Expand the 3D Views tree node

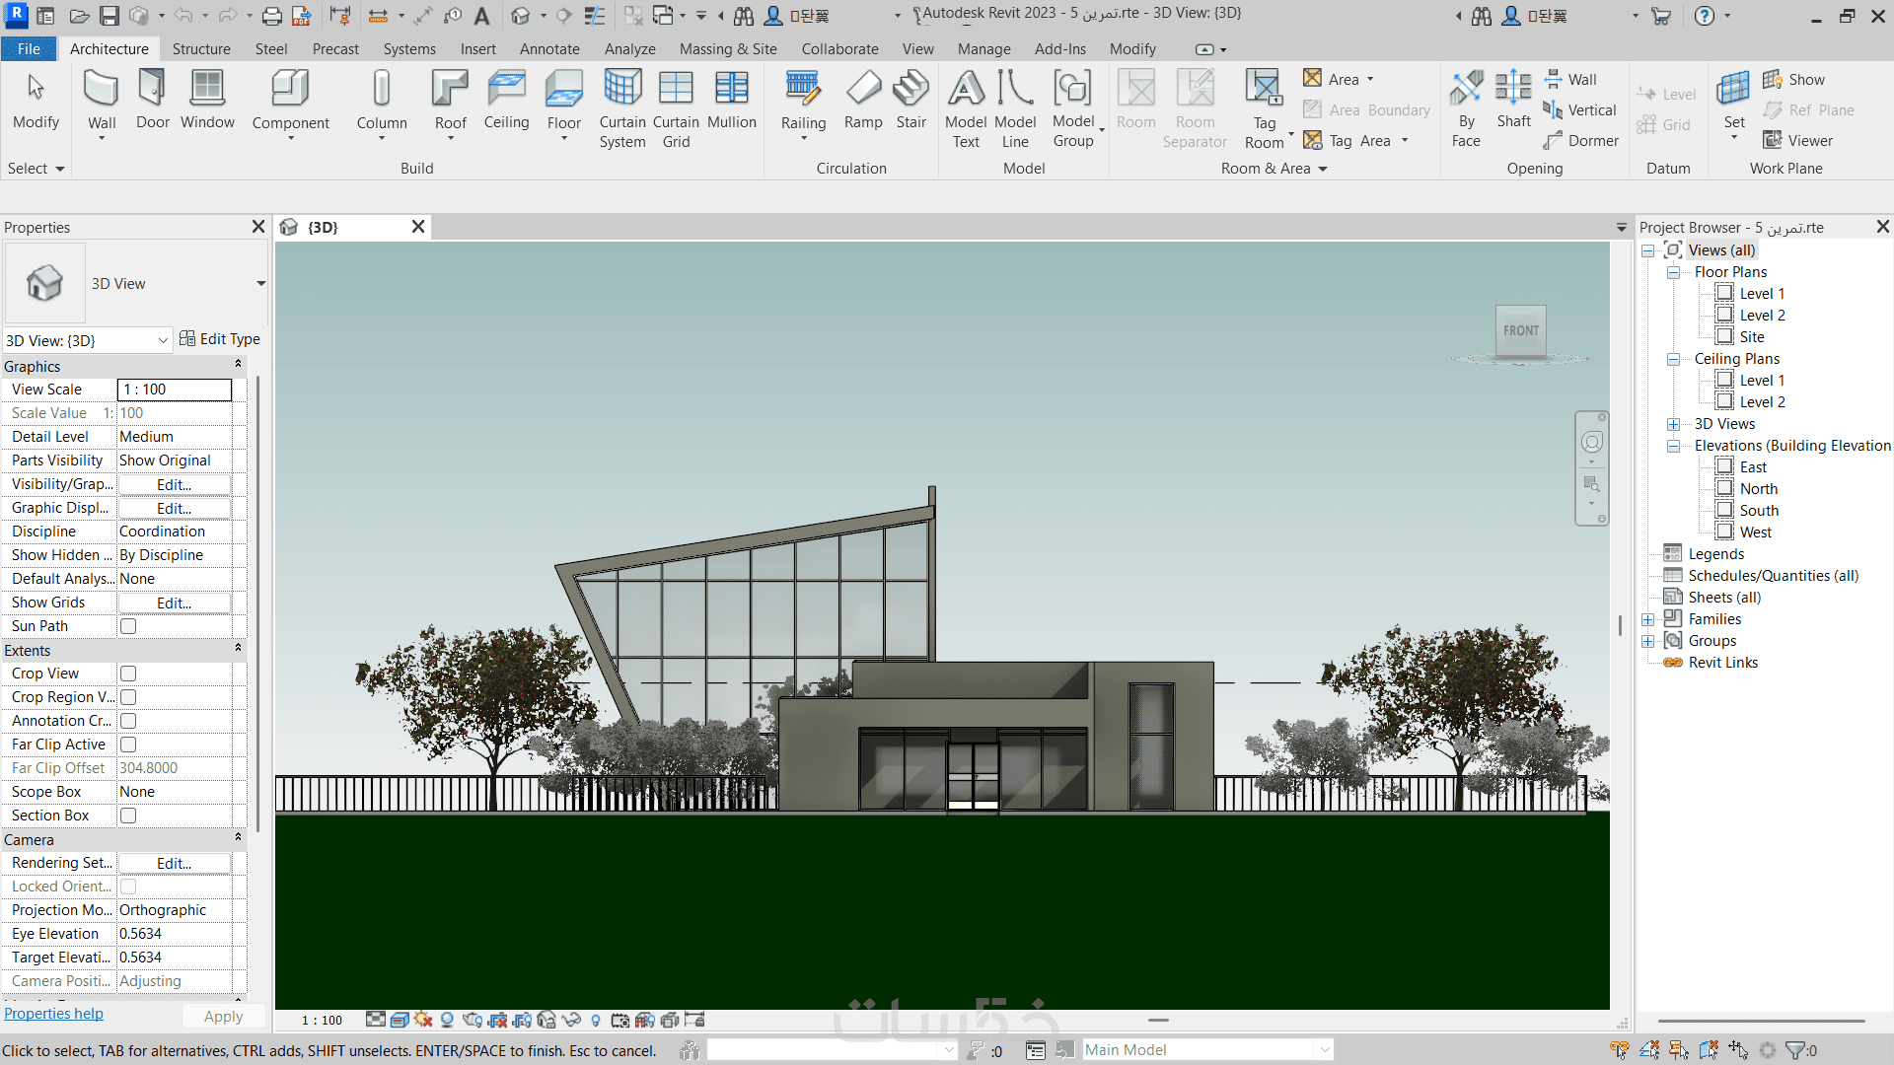(x=1674, y=424)
